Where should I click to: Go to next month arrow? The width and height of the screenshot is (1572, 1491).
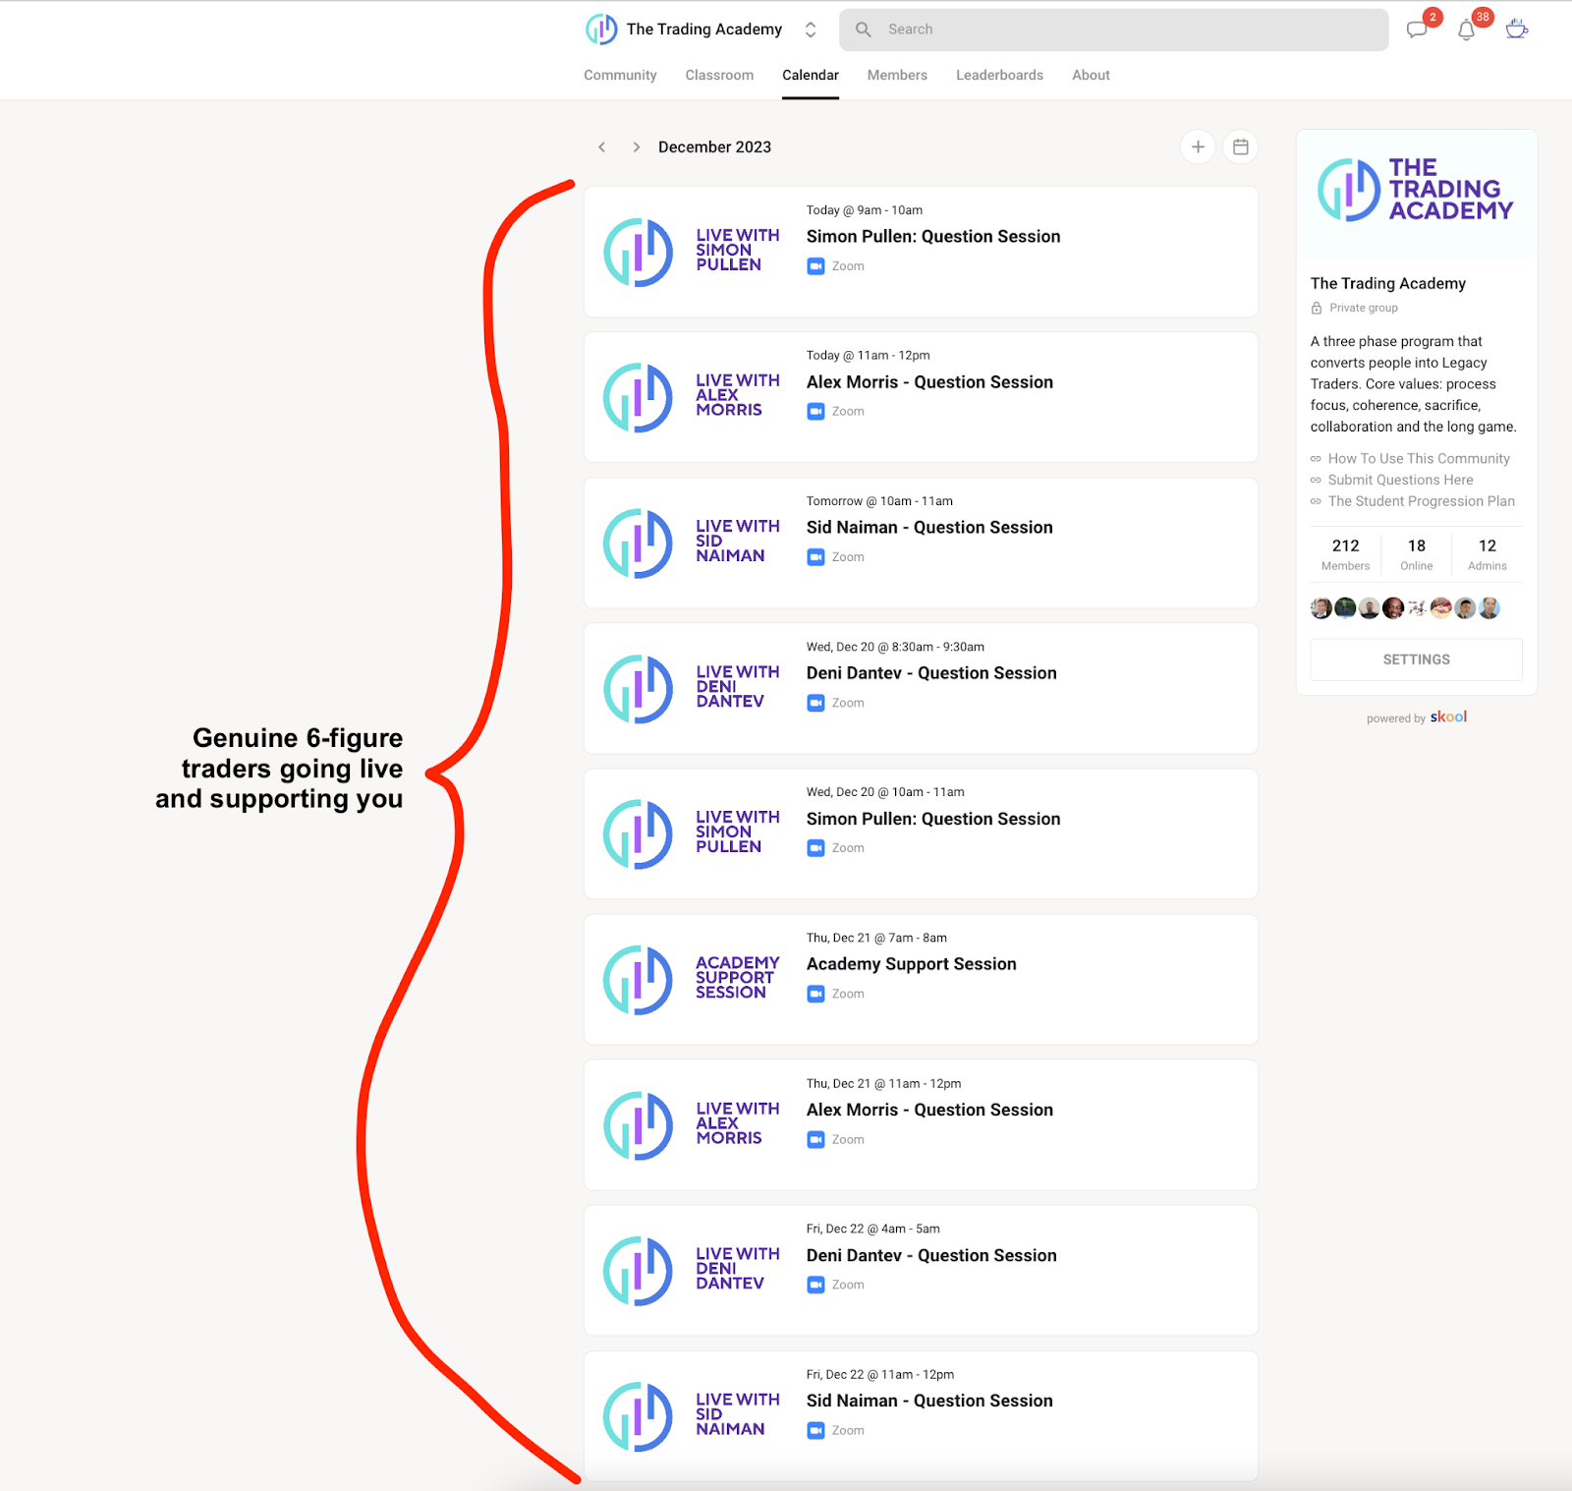636,147
